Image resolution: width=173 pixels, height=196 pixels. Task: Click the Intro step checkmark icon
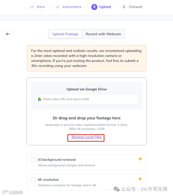point(32,7)
